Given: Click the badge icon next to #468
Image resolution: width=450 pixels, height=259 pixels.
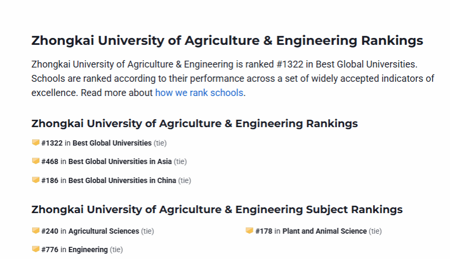Looking at the screenshot, I should (x=35, y=161).
